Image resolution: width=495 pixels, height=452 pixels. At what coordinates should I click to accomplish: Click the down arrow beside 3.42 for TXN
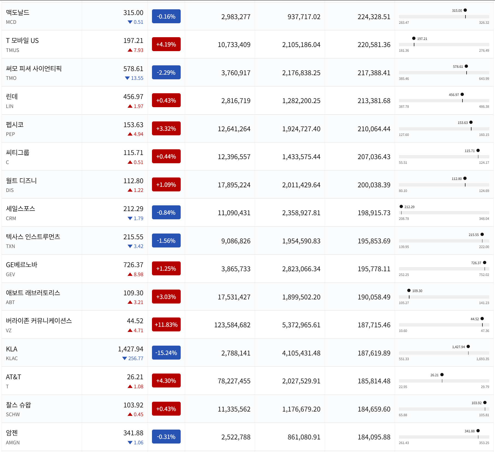(x=130, y=246)
